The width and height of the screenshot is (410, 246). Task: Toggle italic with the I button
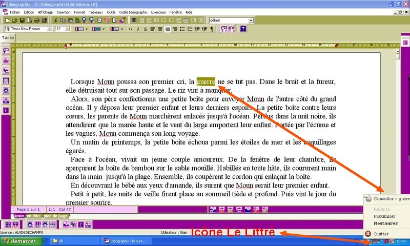[138, 29]
